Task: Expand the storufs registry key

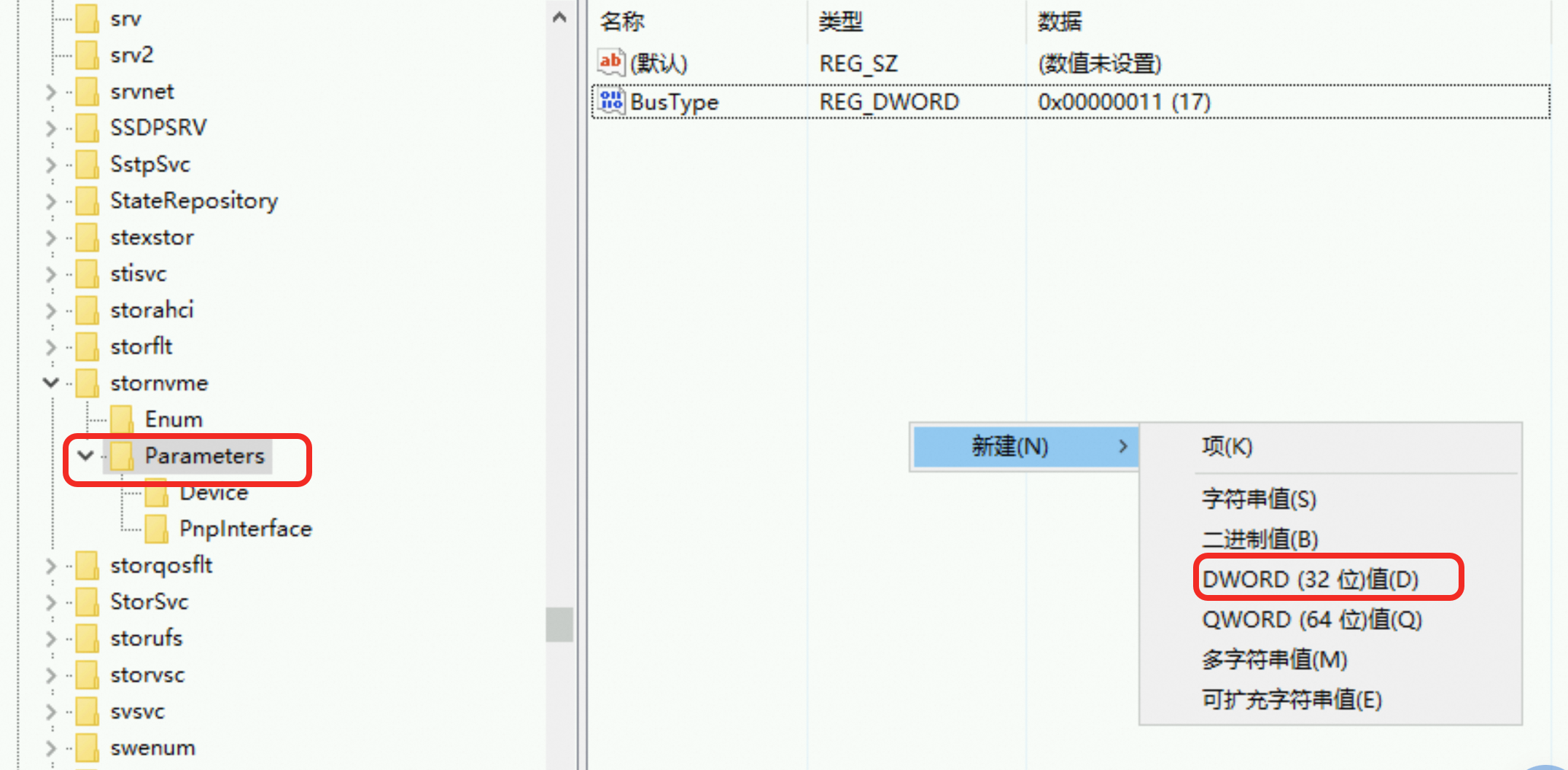Action: click(50, 639)
